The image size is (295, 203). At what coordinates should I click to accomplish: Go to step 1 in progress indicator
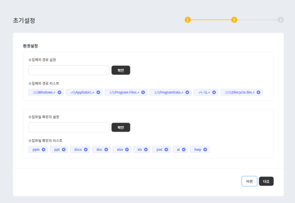pyautogui.click(x=187, y=20)
